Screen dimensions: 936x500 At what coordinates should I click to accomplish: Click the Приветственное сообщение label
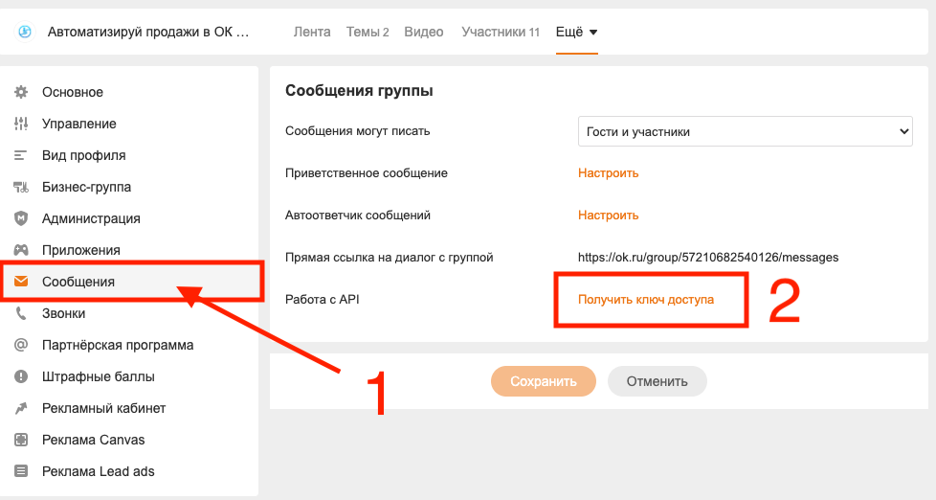tap(367, 173)
